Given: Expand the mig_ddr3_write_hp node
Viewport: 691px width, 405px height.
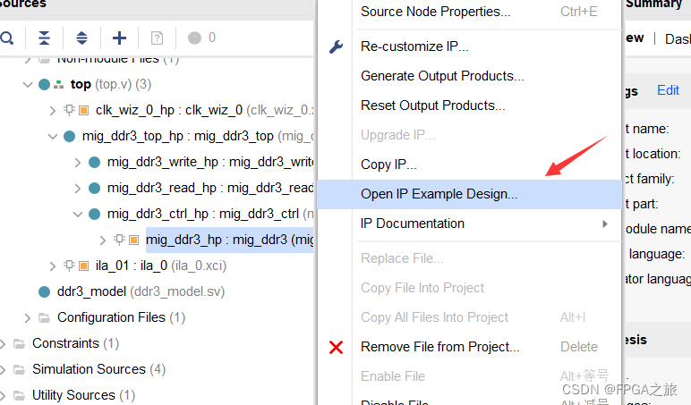Looking at the screenshot, I should coord(78,163).
